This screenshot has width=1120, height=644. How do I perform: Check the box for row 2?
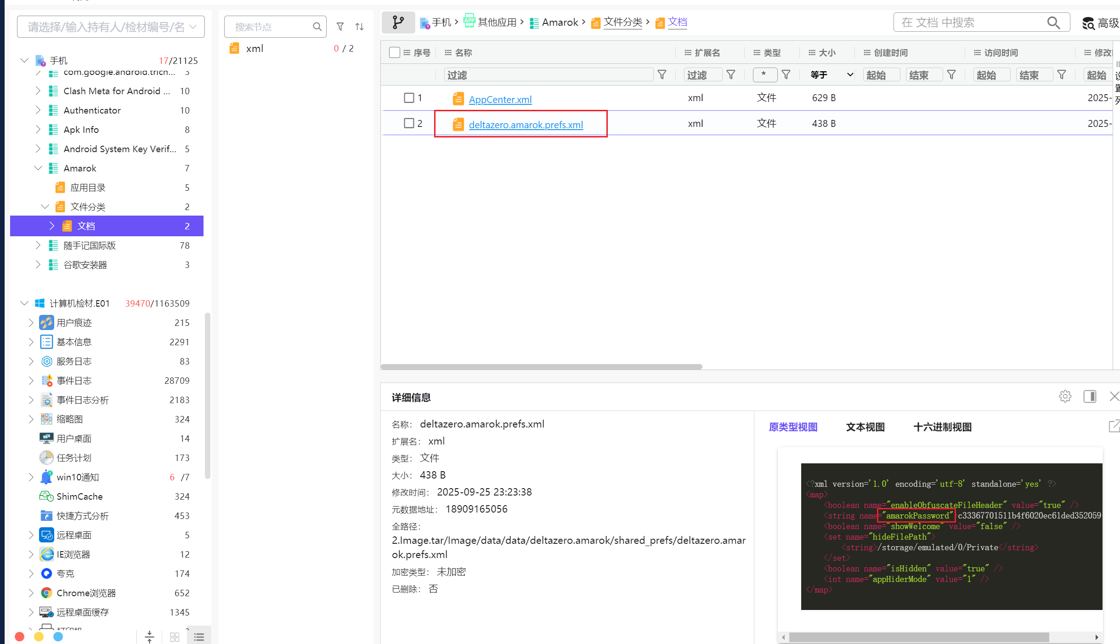tap(408, 123)
